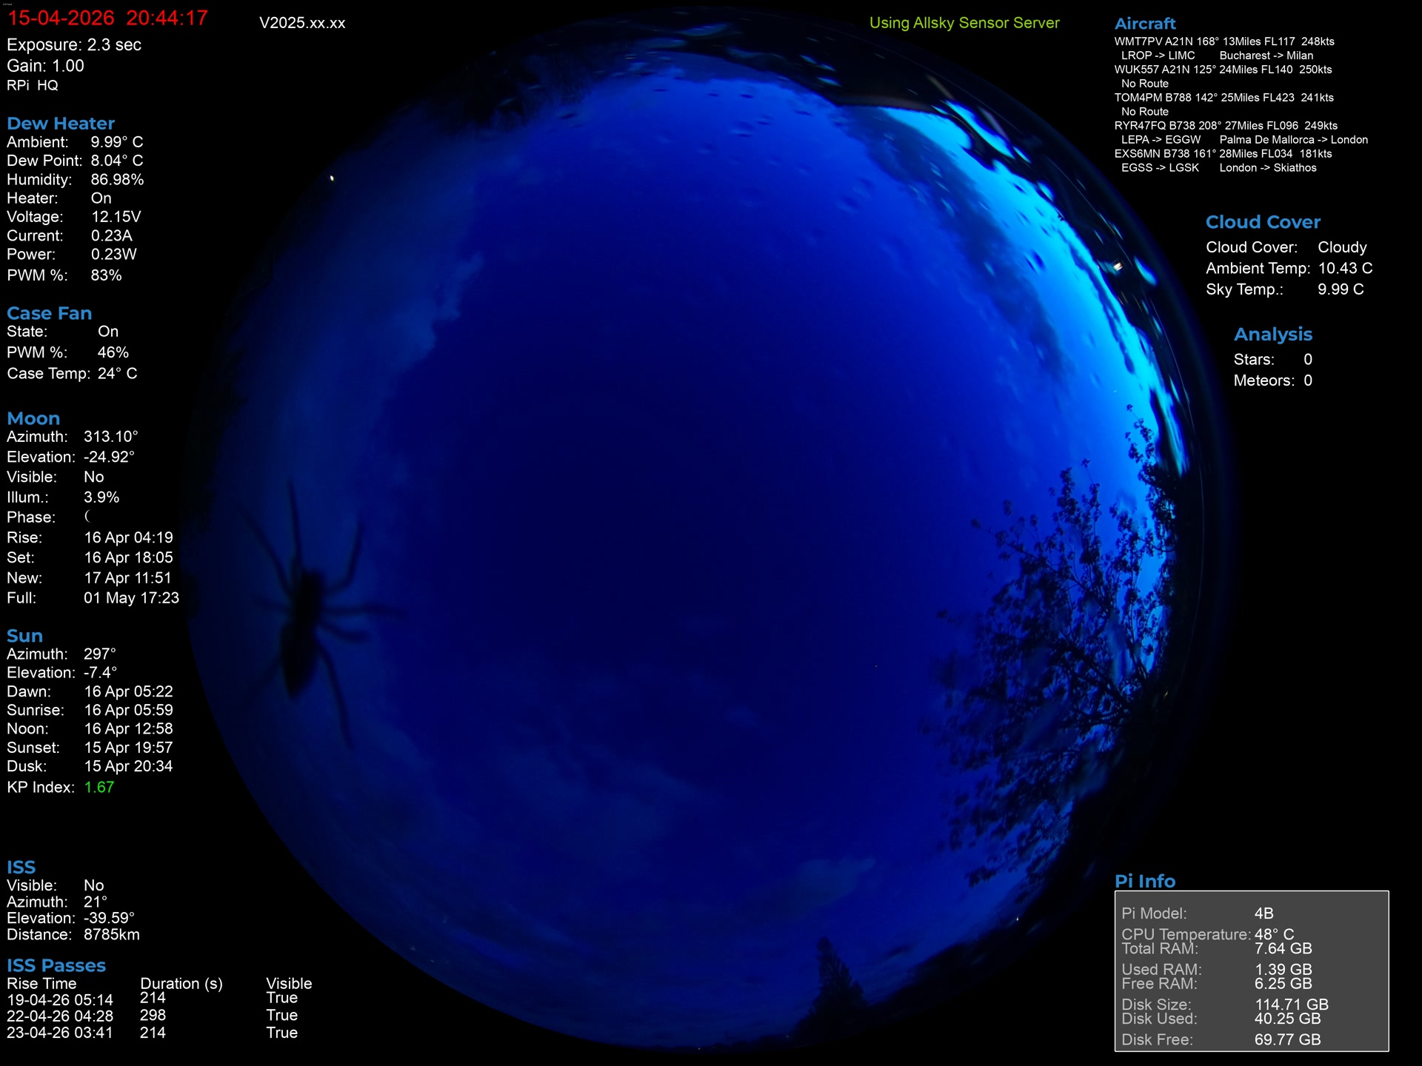Image resolution: width=1422 pixels, height=1066 pixels.
Task: Click the bright star dot at upper left sky
Action: pos(332,178)
